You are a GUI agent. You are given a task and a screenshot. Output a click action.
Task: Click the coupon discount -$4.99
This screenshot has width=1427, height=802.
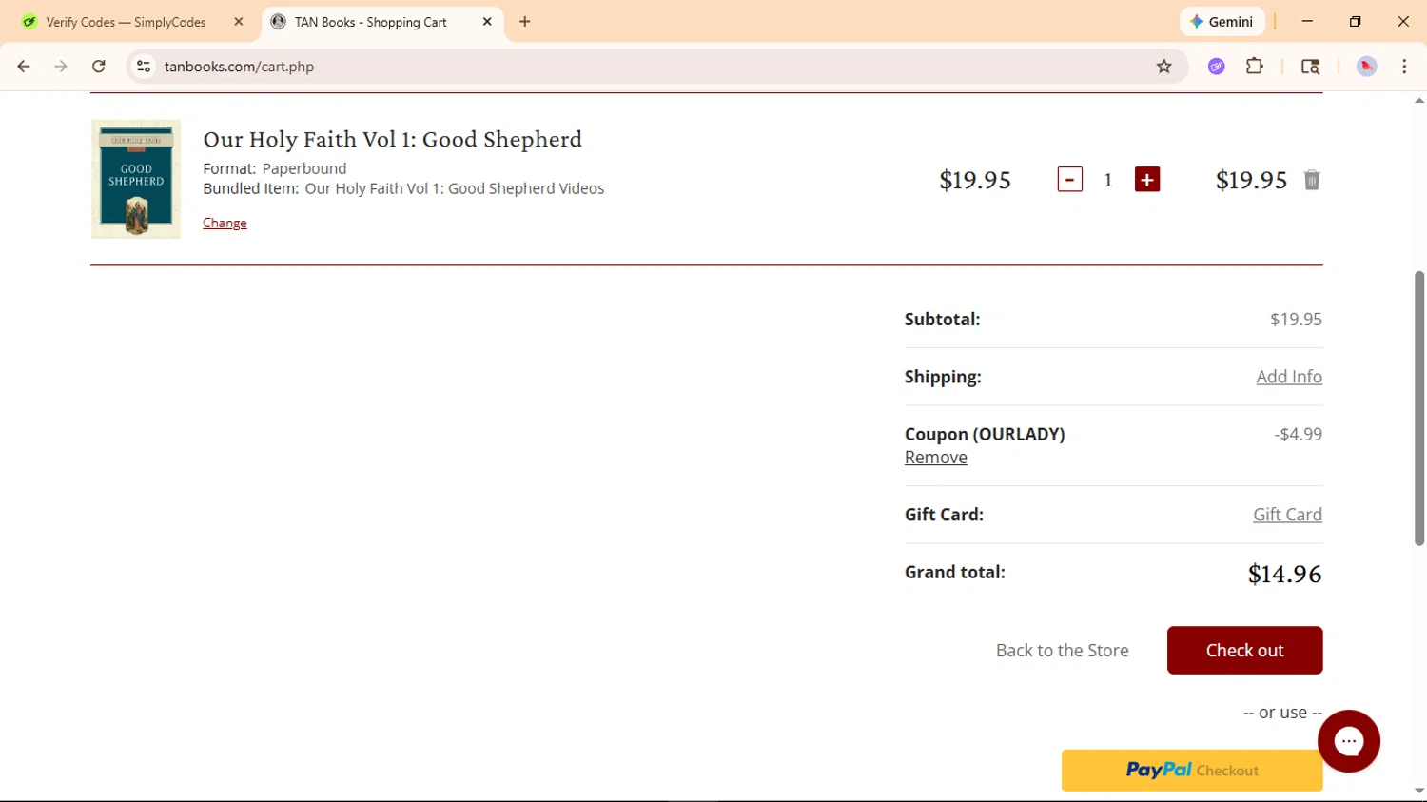pos(1299,434)
